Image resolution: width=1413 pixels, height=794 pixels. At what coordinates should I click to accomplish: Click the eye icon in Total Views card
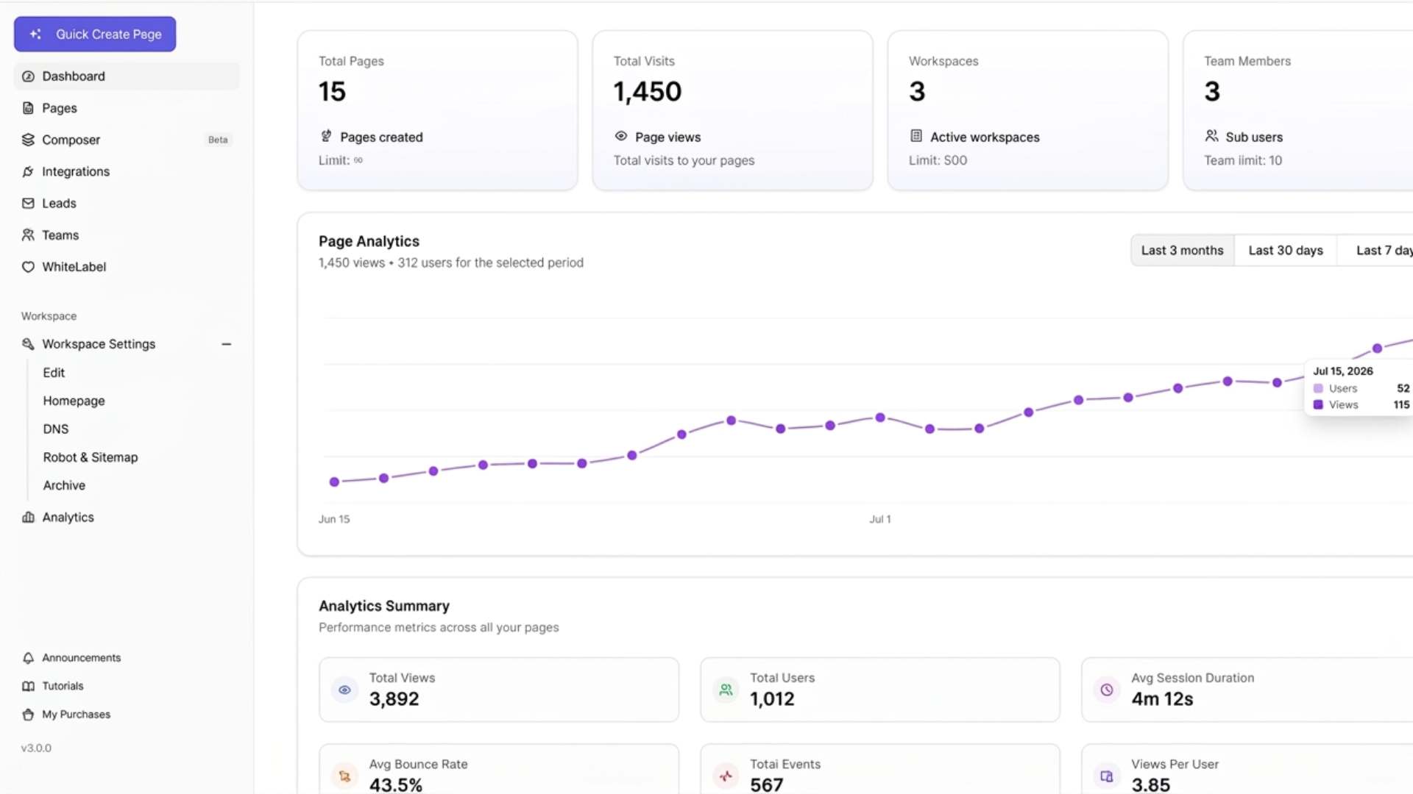coord(344,690)
